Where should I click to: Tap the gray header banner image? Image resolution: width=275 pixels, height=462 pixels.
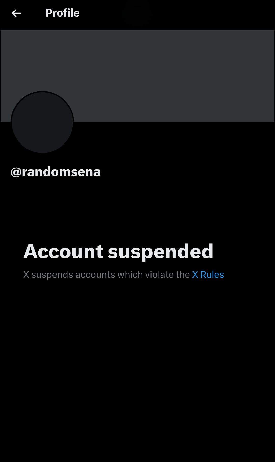click(137, 76)
